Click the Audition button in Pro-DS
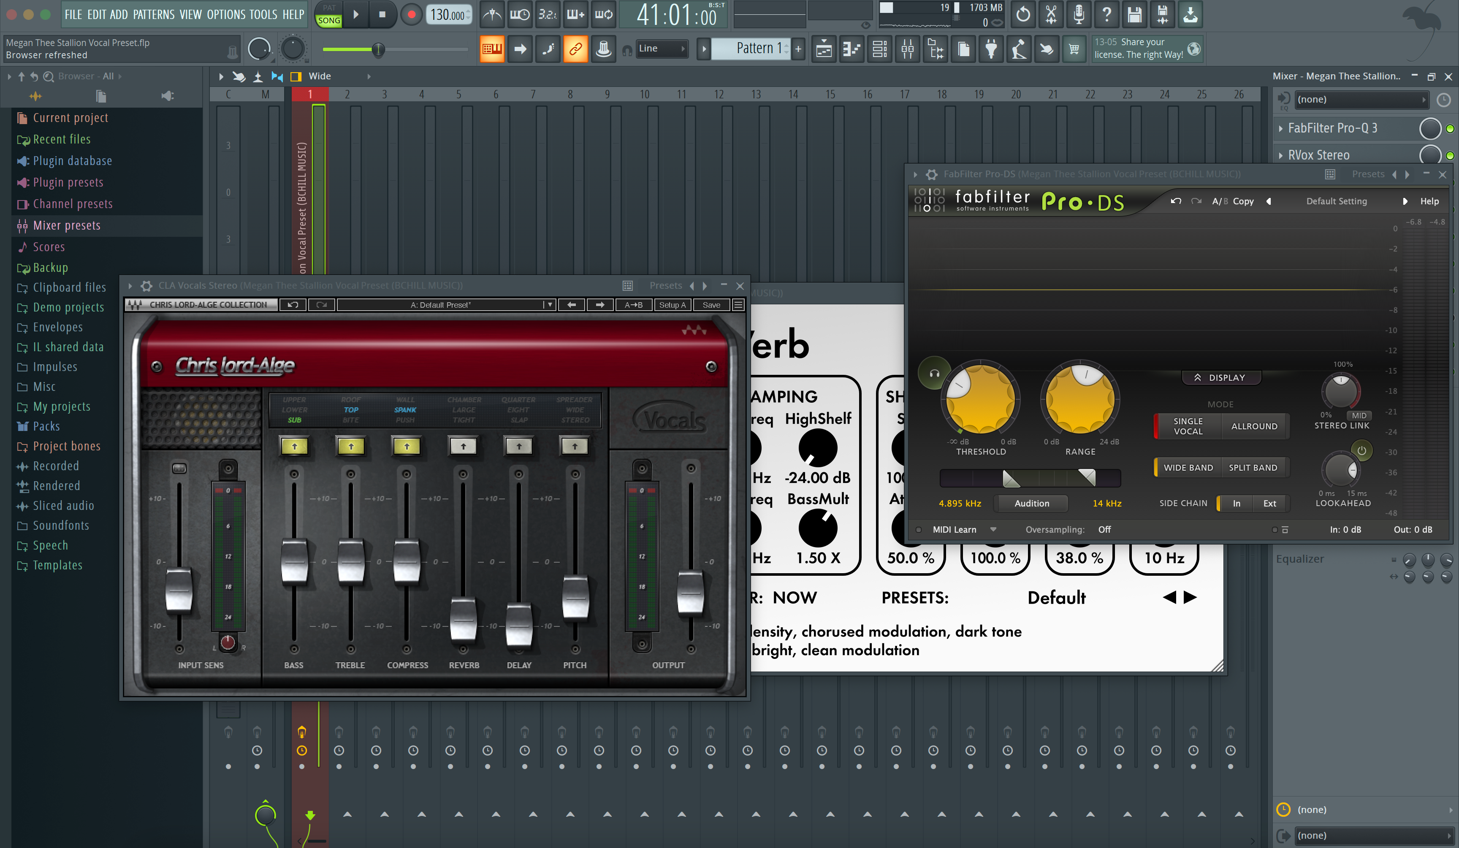Image resolution: width=1459 pixels, height=848 pixels. [x=1031, y=503]
